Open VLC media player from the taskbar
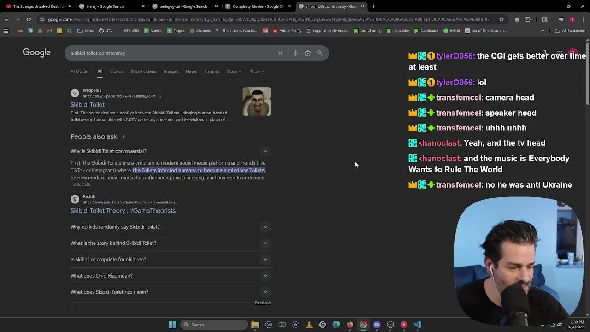 point(309,325)
